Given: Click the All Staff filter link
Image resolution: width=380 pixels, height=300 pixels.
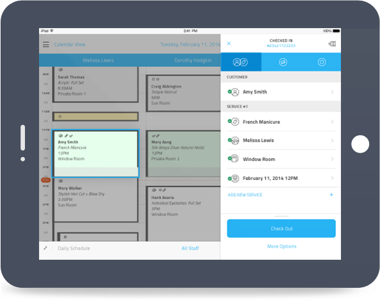Looking at the screenshot, I should coord(190,248).
